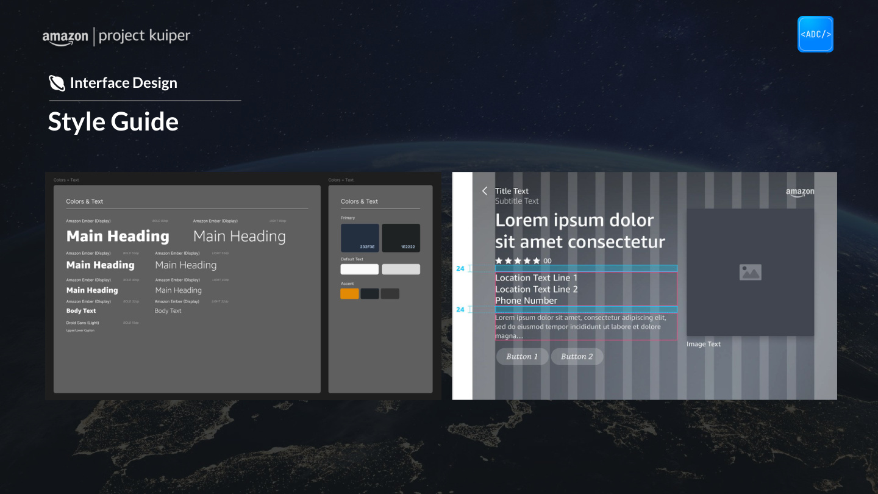Viewport: 878px width, 494px height.
Task: Click the bold Body Text sample
Action: pyautogui.click(x=81, y=311)
